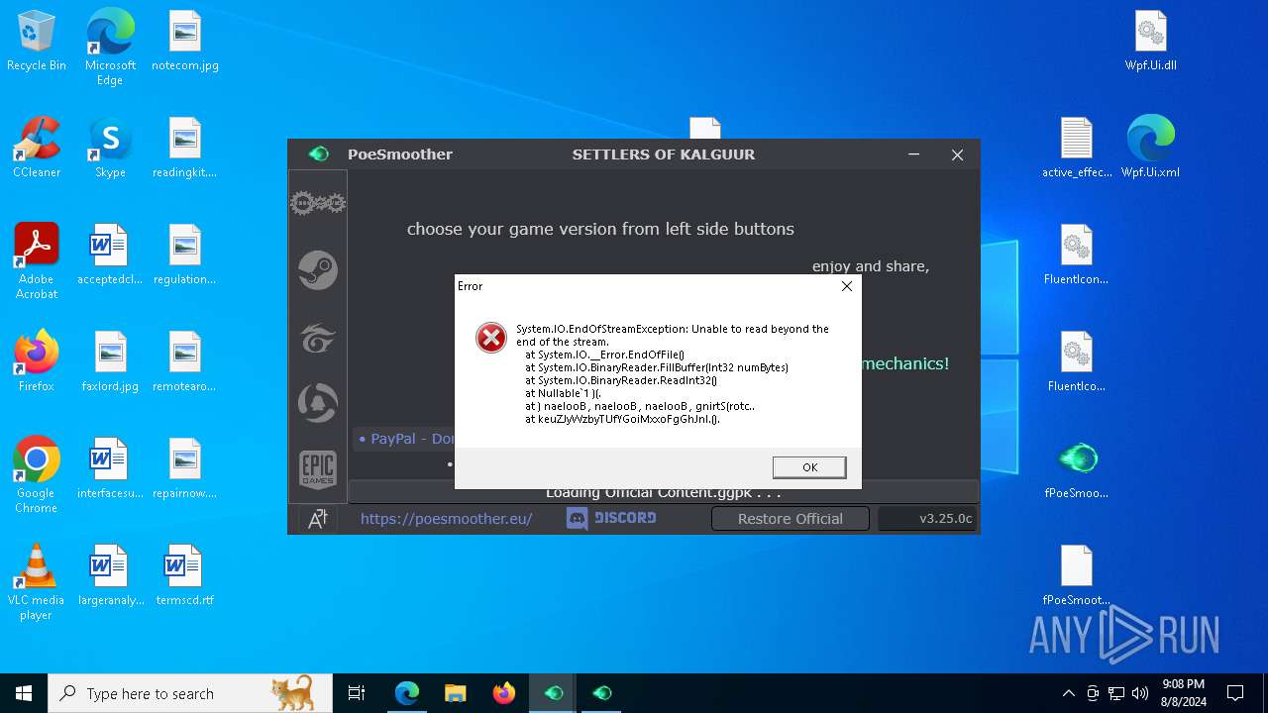Open the regulation image file
The height and width of the screenshot is (713, 1268).
(x=185, y=255)
